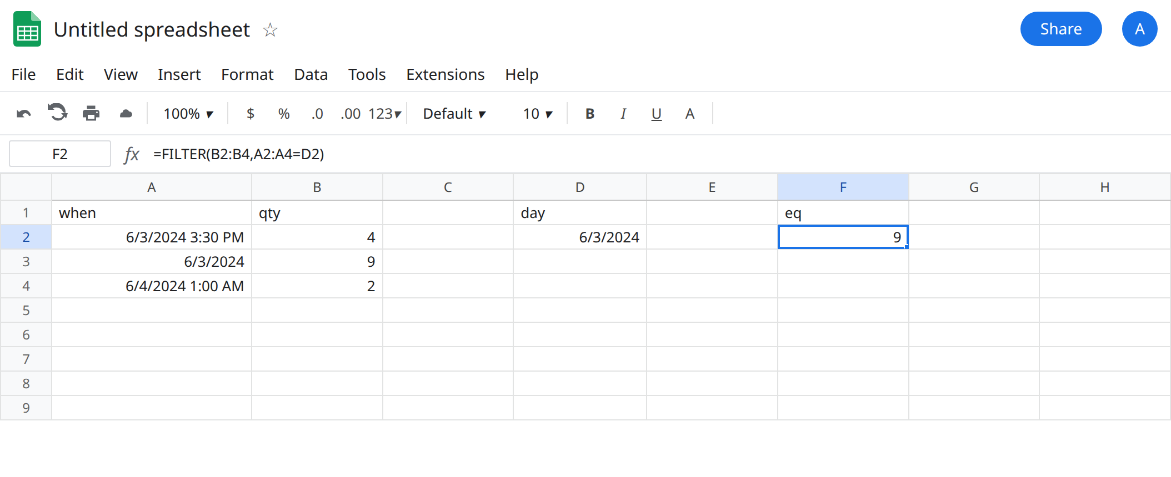Open the Tools menu
The width and height of the screenshot is (1171, 477).
coord(367,74)
